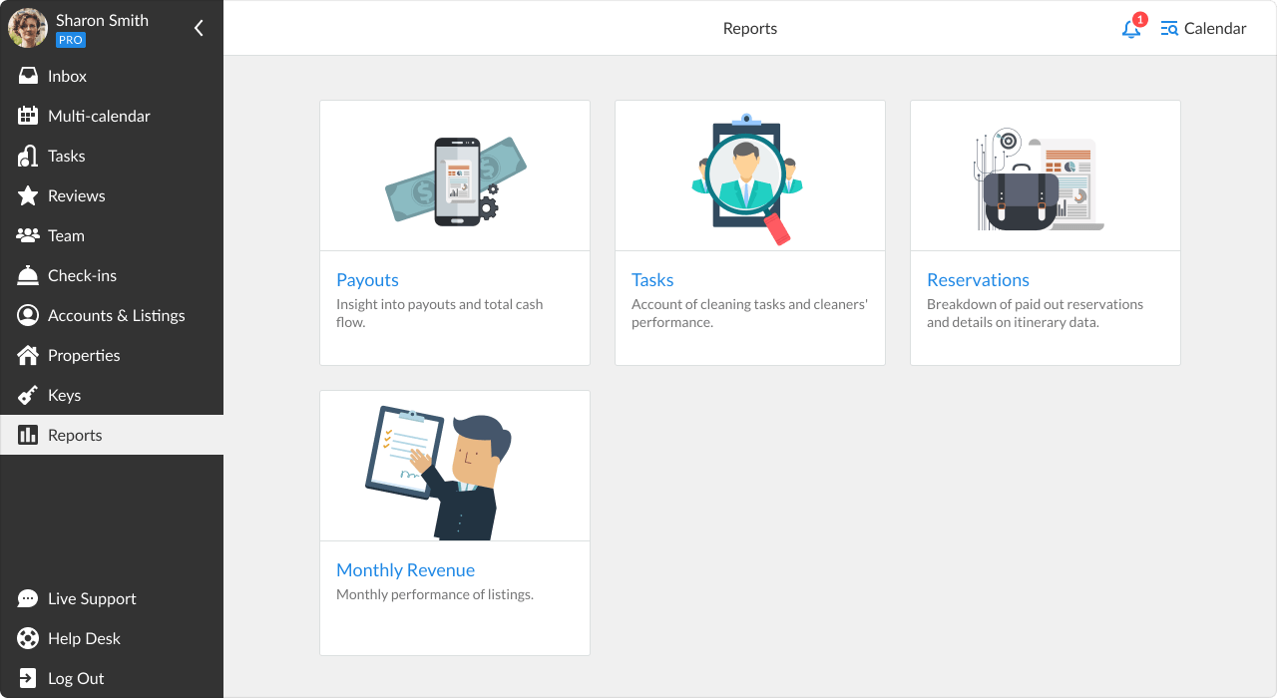Open the Payouts report link
1277x698 pixels.
tap(367, 280)
